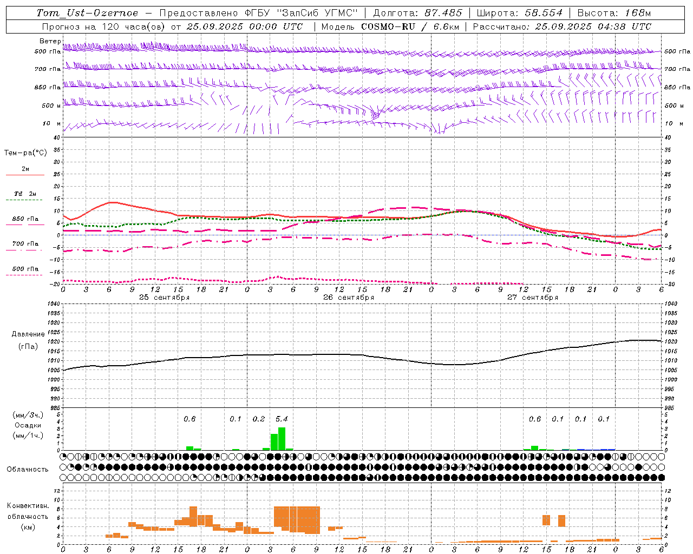The height and width of the screenshot is (554, 693).
Task: Click the 5.4 precipitation total value
Action: pos(282,419)
